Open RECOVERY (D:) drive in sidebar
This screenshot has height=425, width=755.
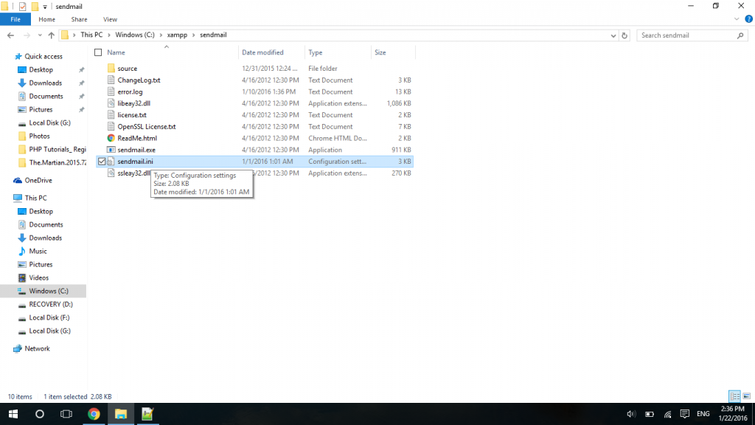(51, 305)
